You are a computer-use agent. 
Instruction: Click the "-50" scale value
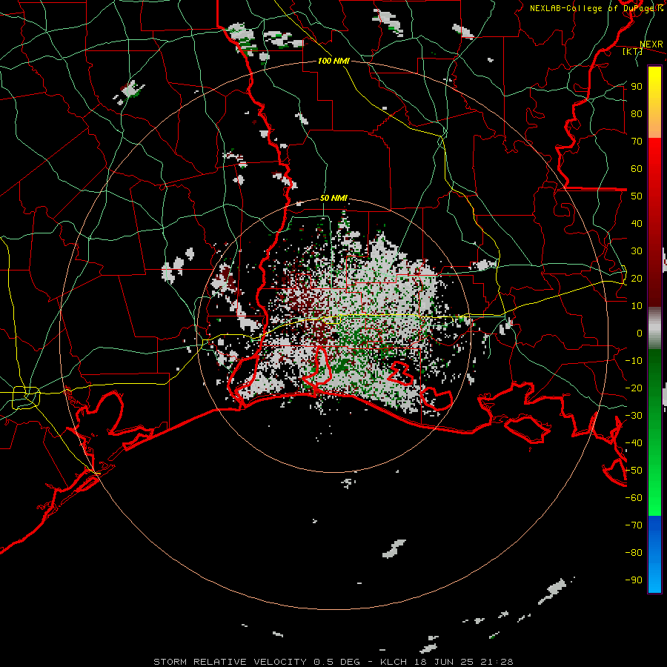click(634, 471)
